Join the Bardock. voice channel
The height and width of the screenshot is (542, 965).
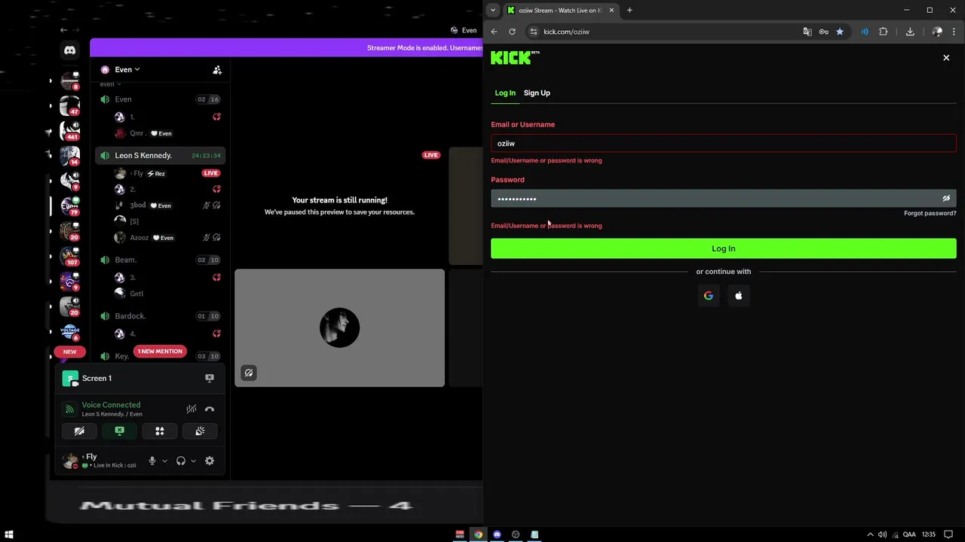pyautogui.click(x=160, y=316)
